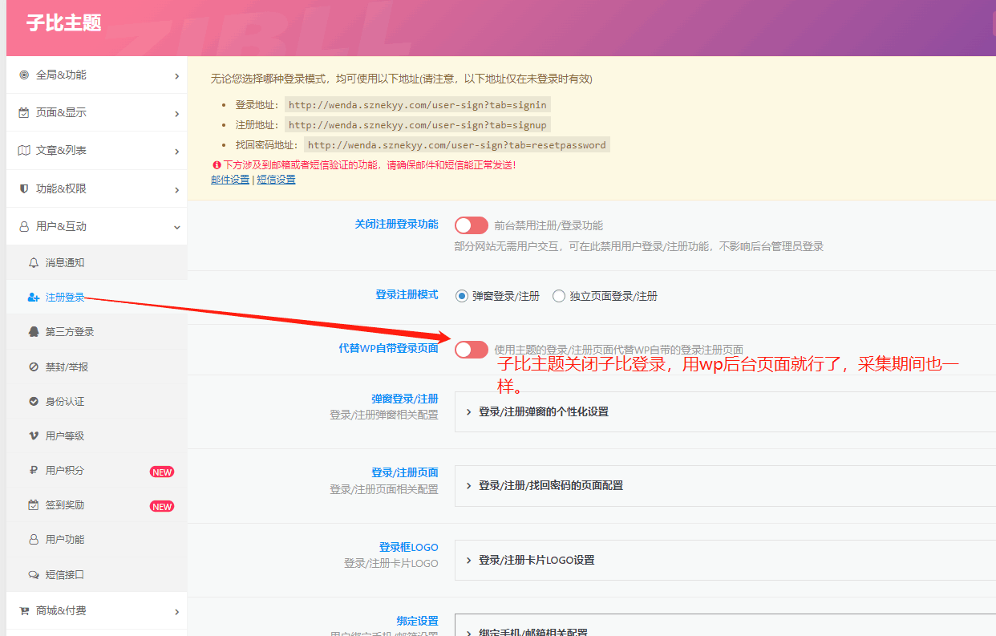This screenshot has width=996, height=636.
Task: Click the 登录注册模式 setting label
Action: coord(407,295)
